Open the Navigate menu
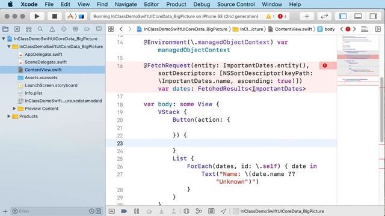Viewport: 385px width, 216px height. (126, 4)
